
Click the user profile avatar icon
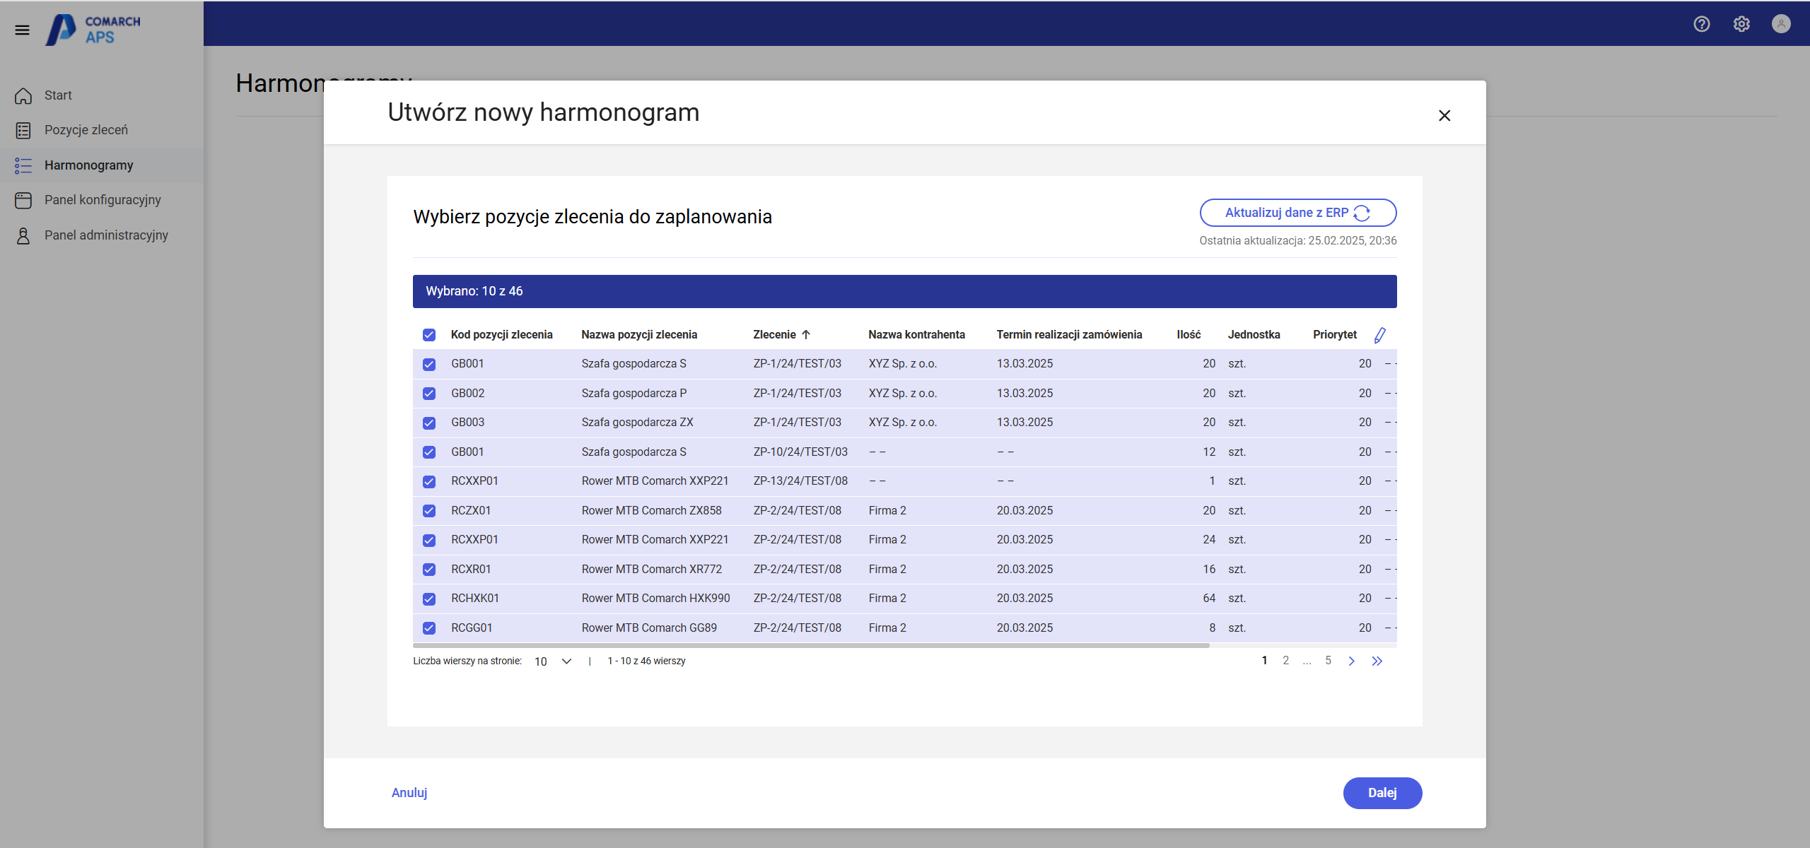coord(1780,24)
